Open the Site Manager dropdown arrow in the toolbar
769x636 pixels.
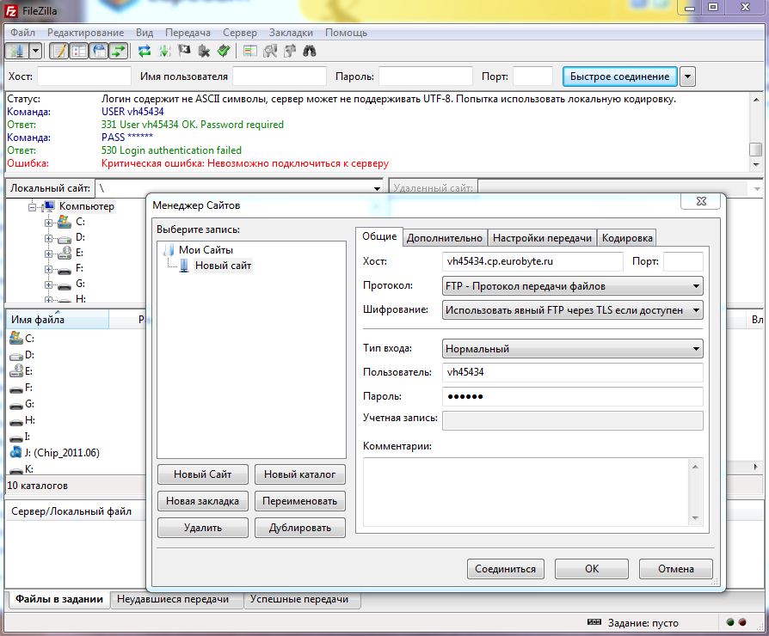click(35, 51)
